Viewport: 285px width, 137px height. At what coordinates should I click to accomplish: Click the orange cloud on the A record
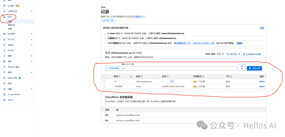[x=195, y=82]
